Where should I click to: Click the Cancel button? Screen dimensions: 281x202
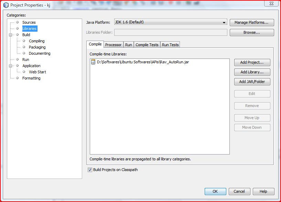point(239,191)
